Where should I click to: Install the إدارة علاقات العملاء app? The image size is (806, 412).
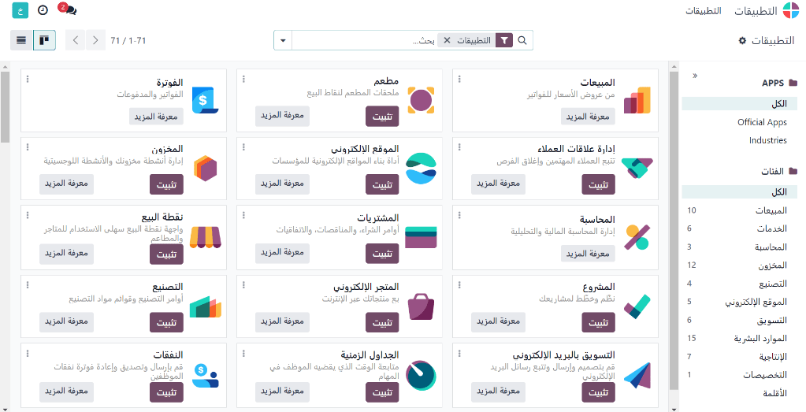tap(599, 185)
